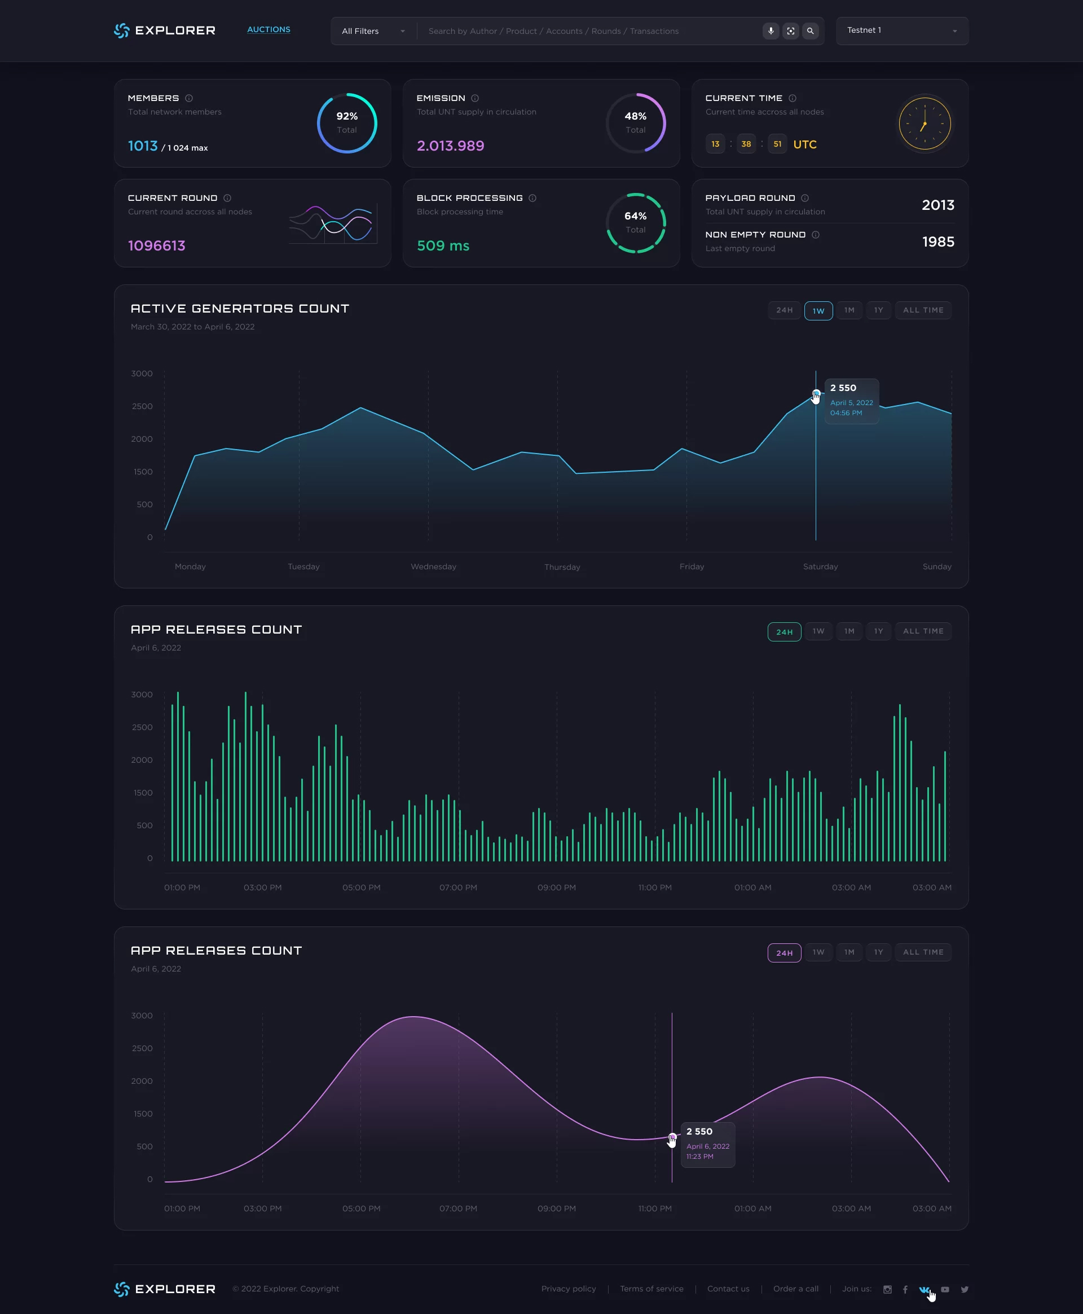1083x1314 pixels.
Task: Select 1W on the purple App Releases chart
Action: [x=818, y=952]
